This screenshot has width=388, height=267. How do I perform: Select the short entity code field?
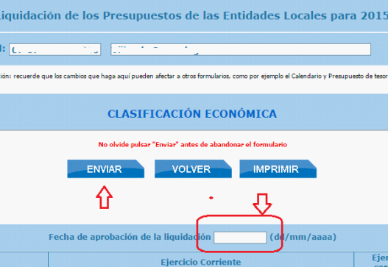tap(55, 49)
